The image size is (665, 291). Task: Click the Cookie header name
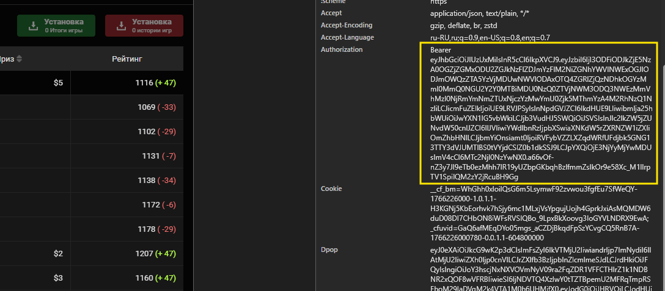click(331, 189)
